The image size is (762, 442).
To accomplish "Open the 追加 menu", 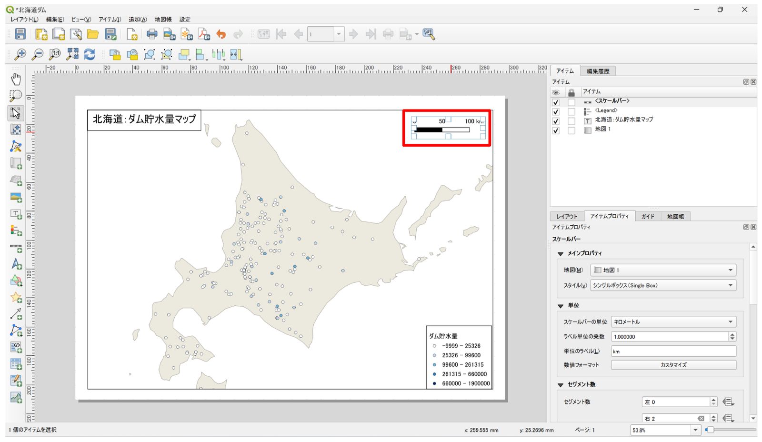I will (138, 20).
